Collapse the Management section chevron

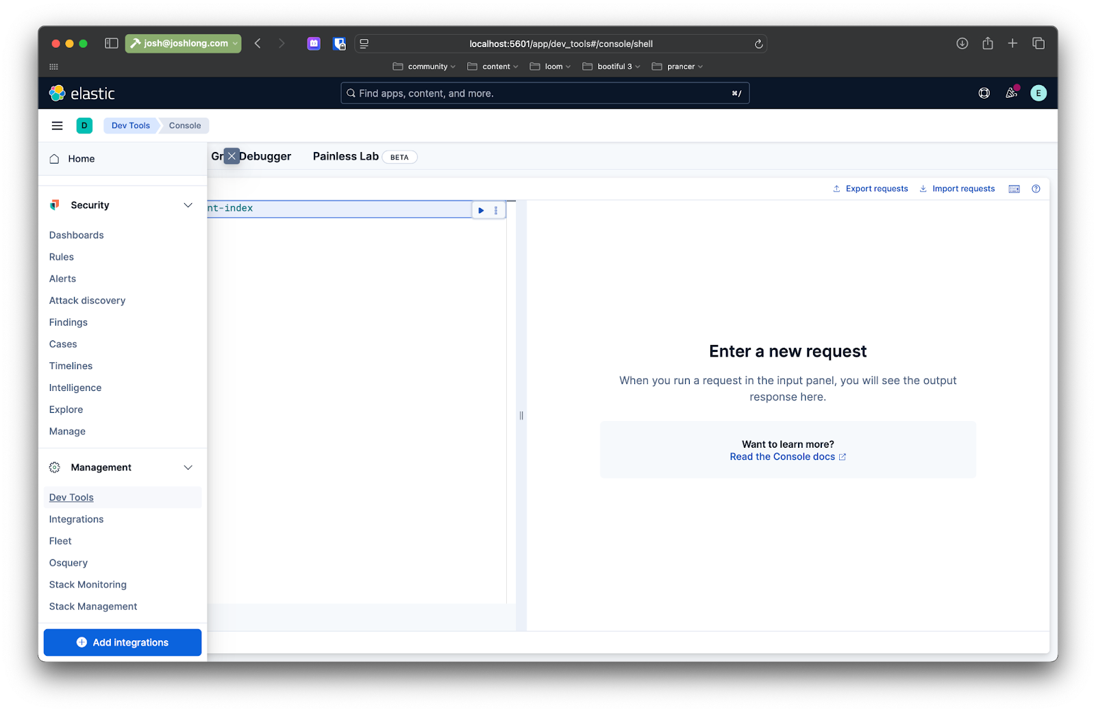[x=188, y=468]
